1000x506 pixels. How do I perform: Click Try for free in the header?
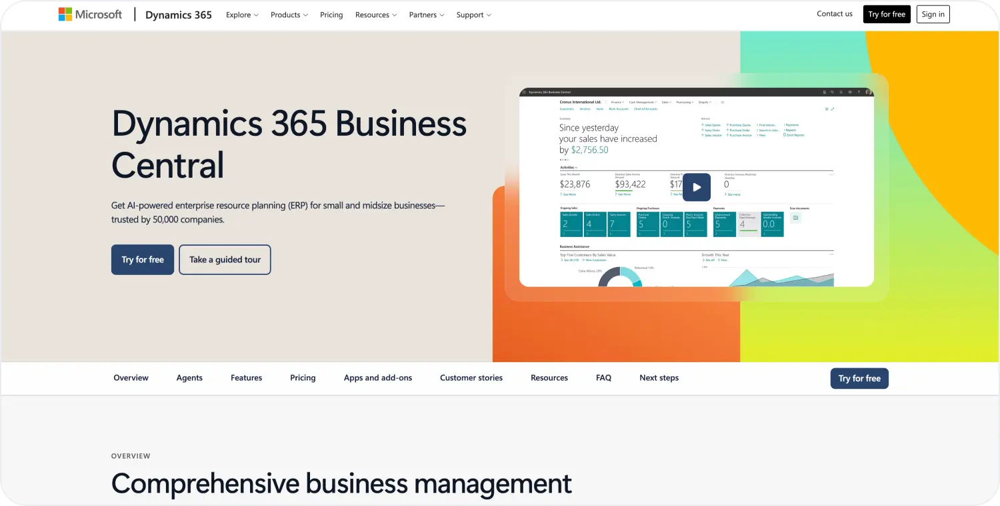point(887,14)
